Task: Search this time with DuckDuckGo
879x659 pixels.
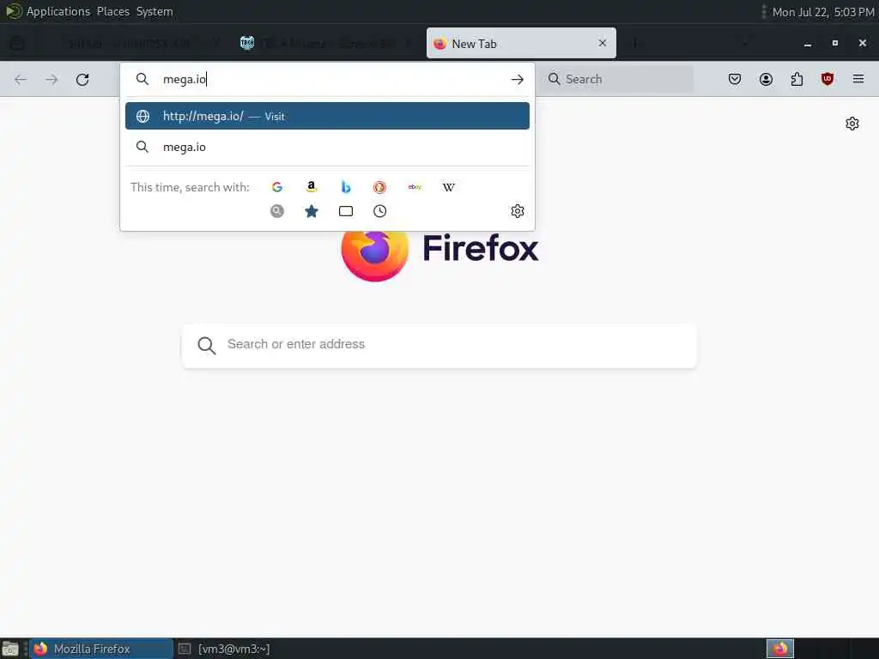Action: (379, 187)
